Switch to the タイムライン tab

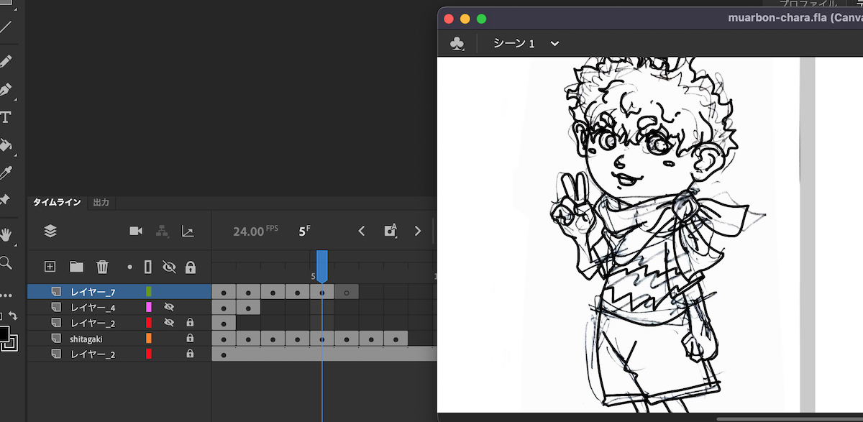click(x=57, y=203)
